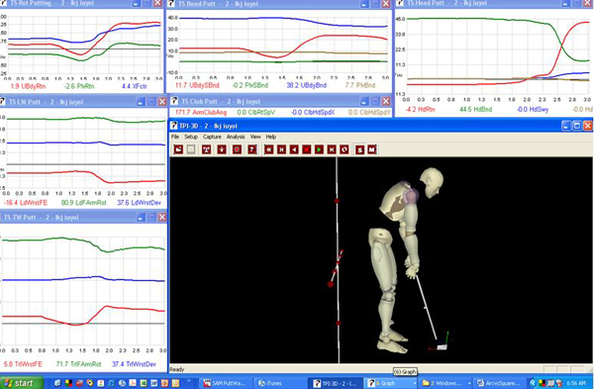Select the TPI-3D taskbar button
Screen dimensions: 594x389
[x=335, y=383]
